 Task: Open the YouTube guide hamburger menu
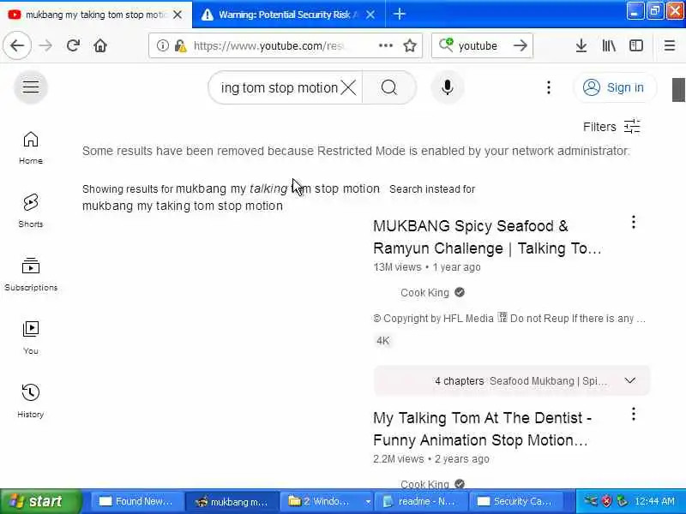click(31, 87)
